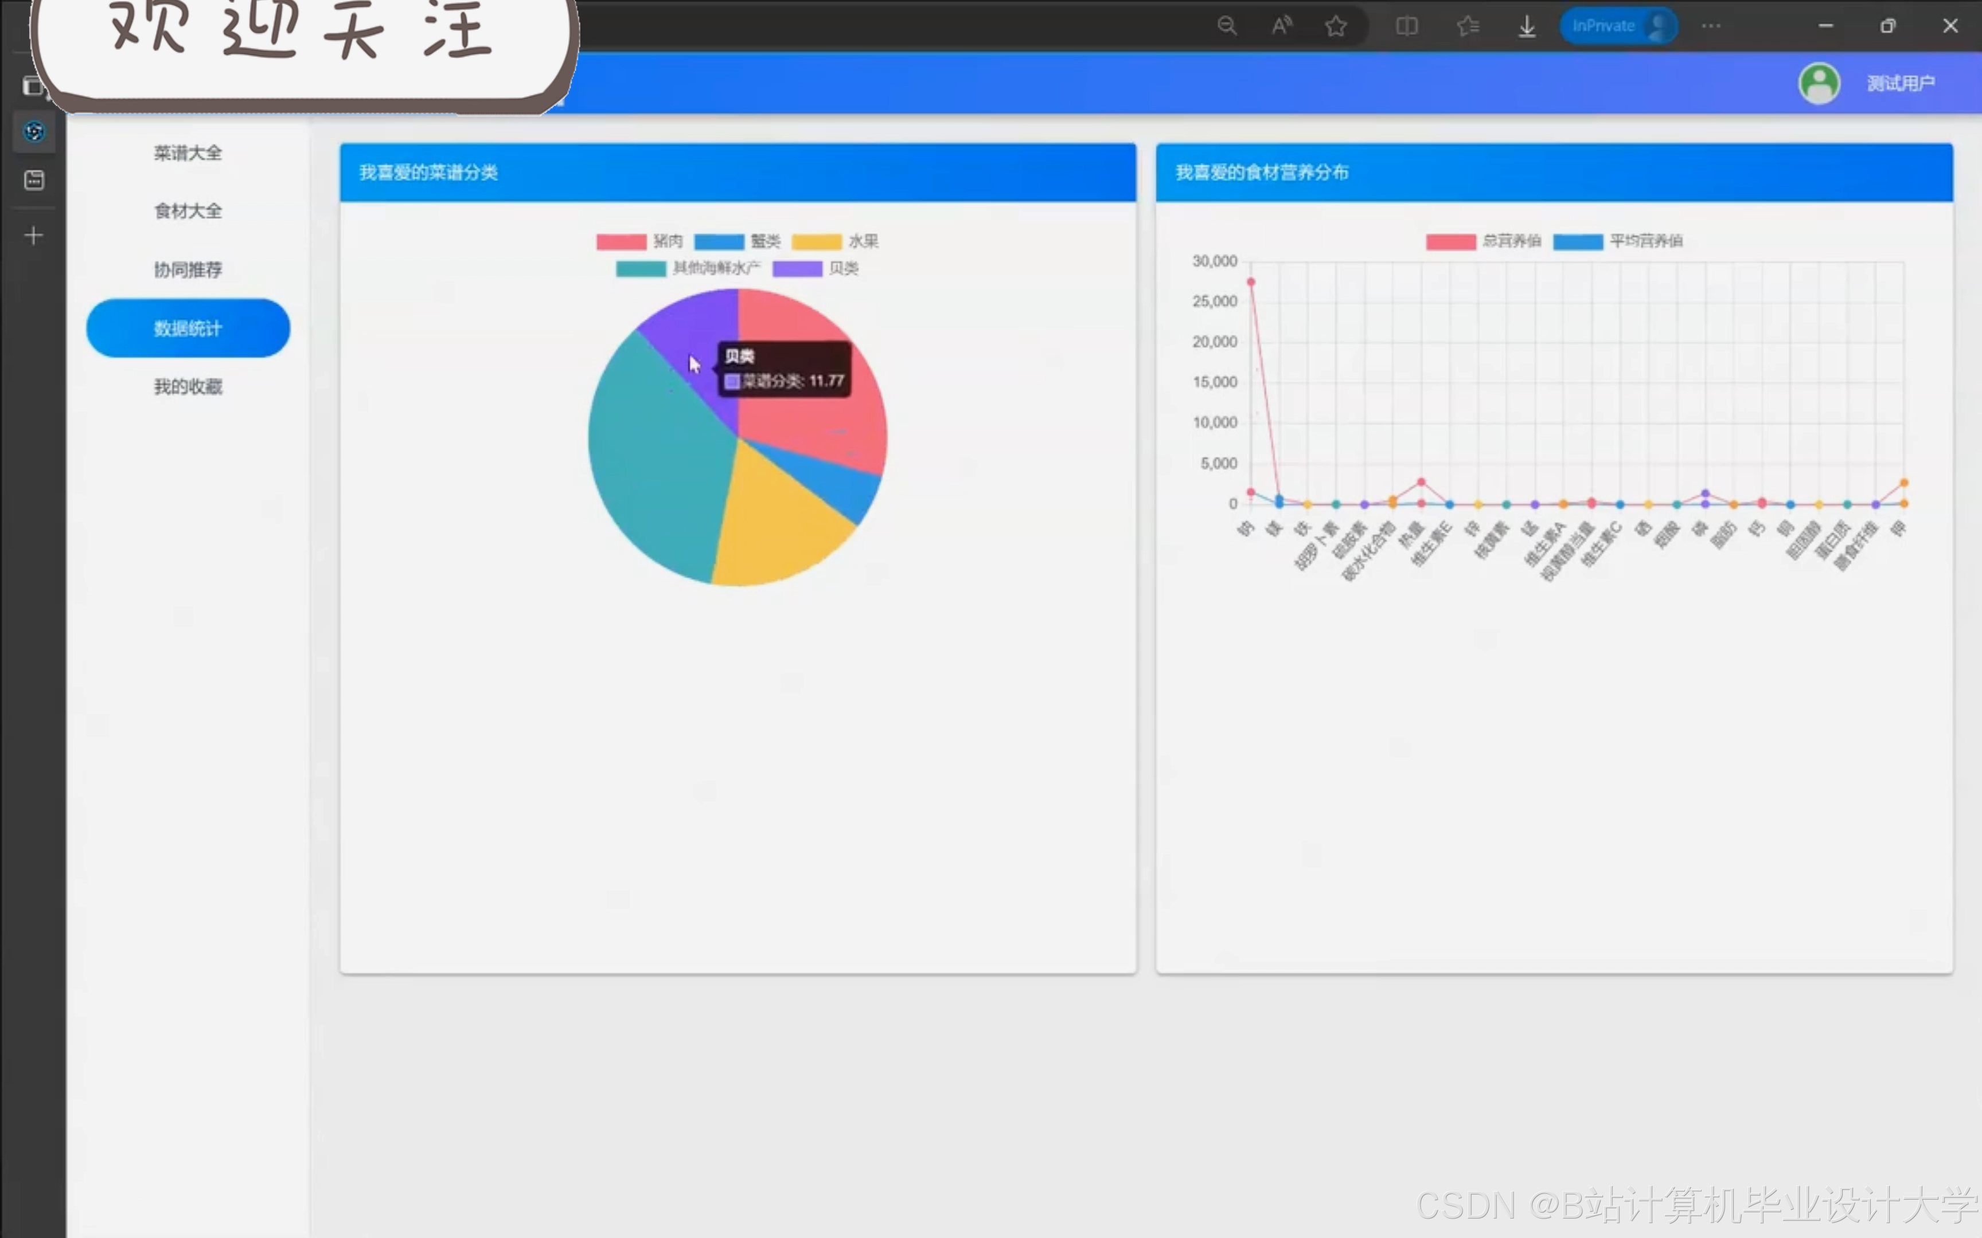The width and height of the screenshot is (1982, 1238).
Task: Toggle the split screen icon
Action: click(1406, 26)
